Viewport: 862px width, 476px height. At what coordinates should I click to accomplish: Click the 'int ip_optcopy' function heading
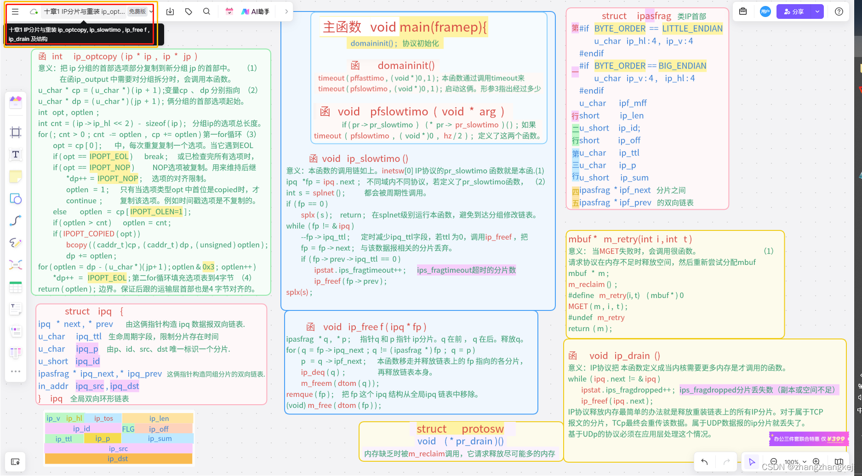coord(124,57)
